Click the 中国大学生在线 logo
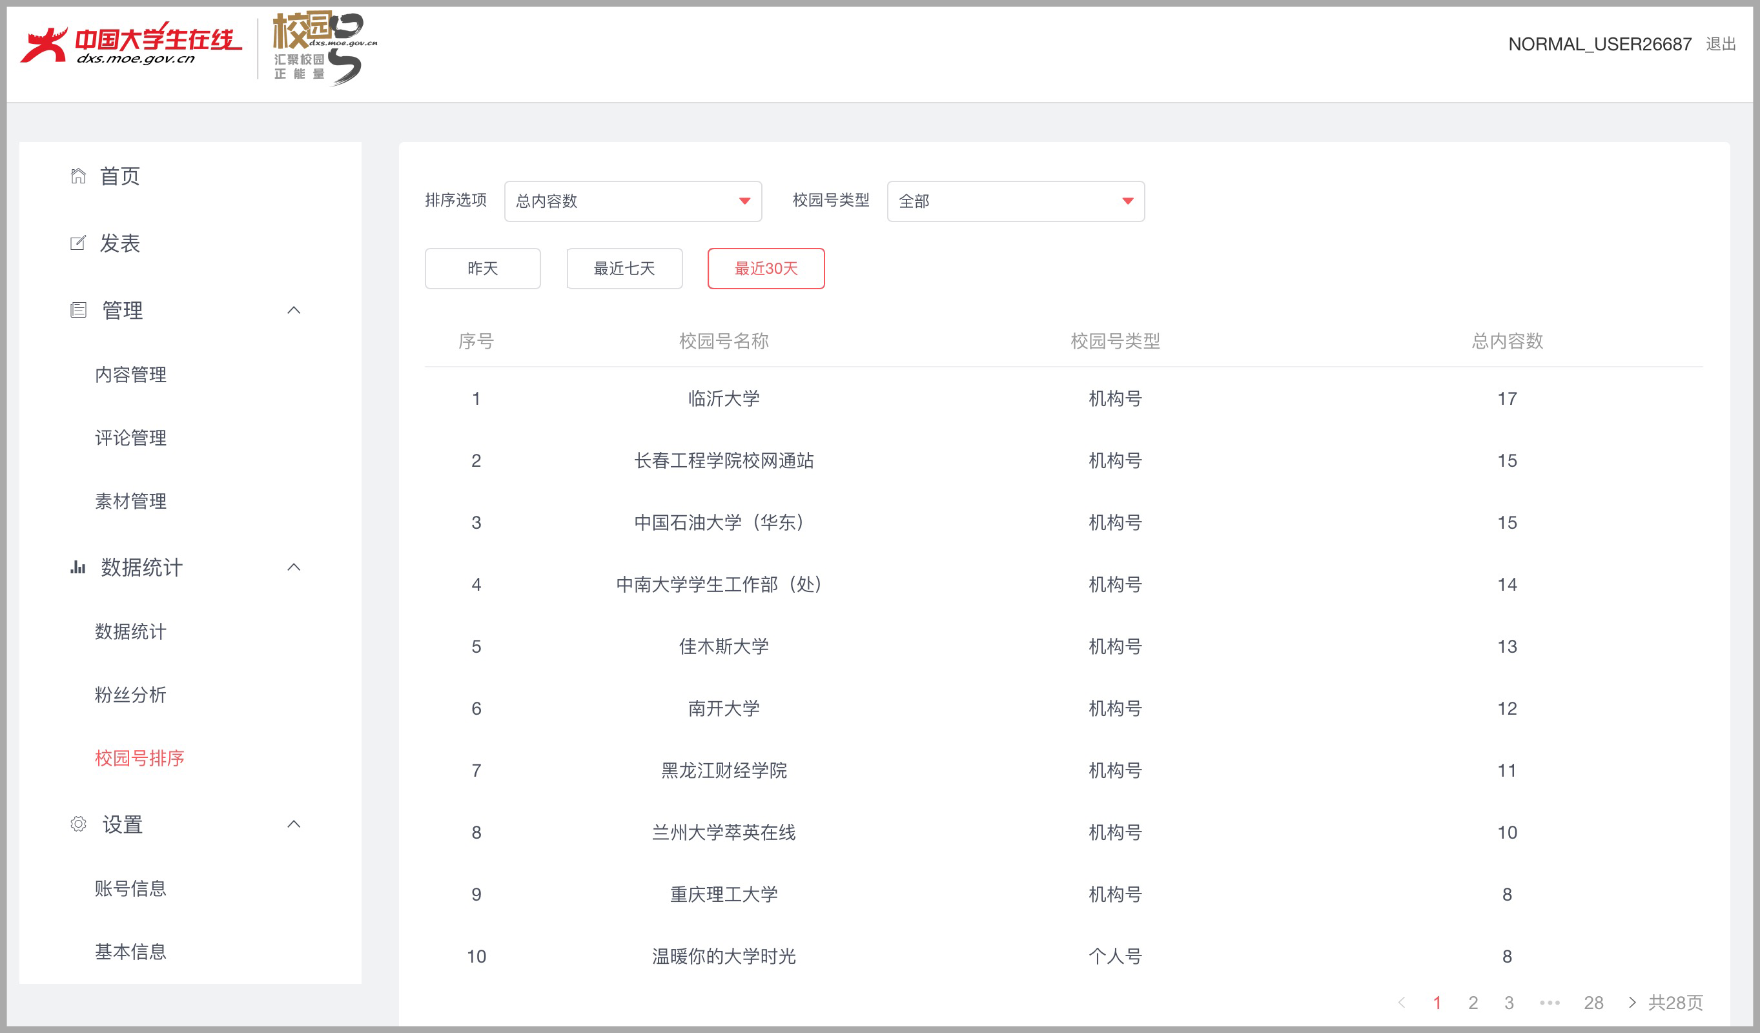 [131, 44]
